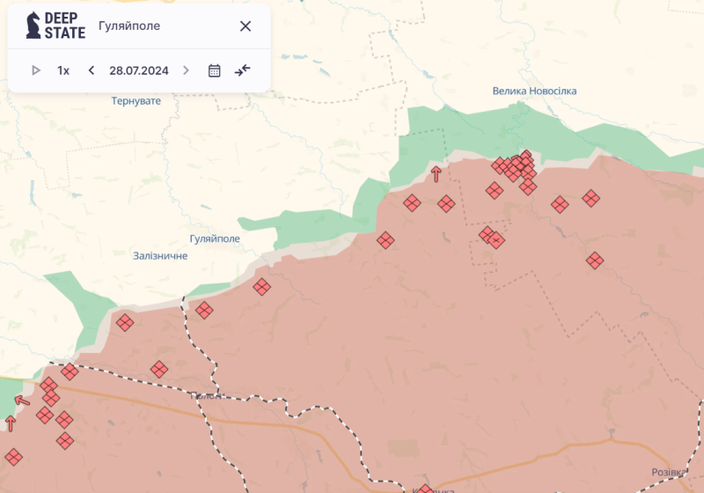Change the 1x playback speed
This screenshot has height=493, width=704.
click(63, 70)
